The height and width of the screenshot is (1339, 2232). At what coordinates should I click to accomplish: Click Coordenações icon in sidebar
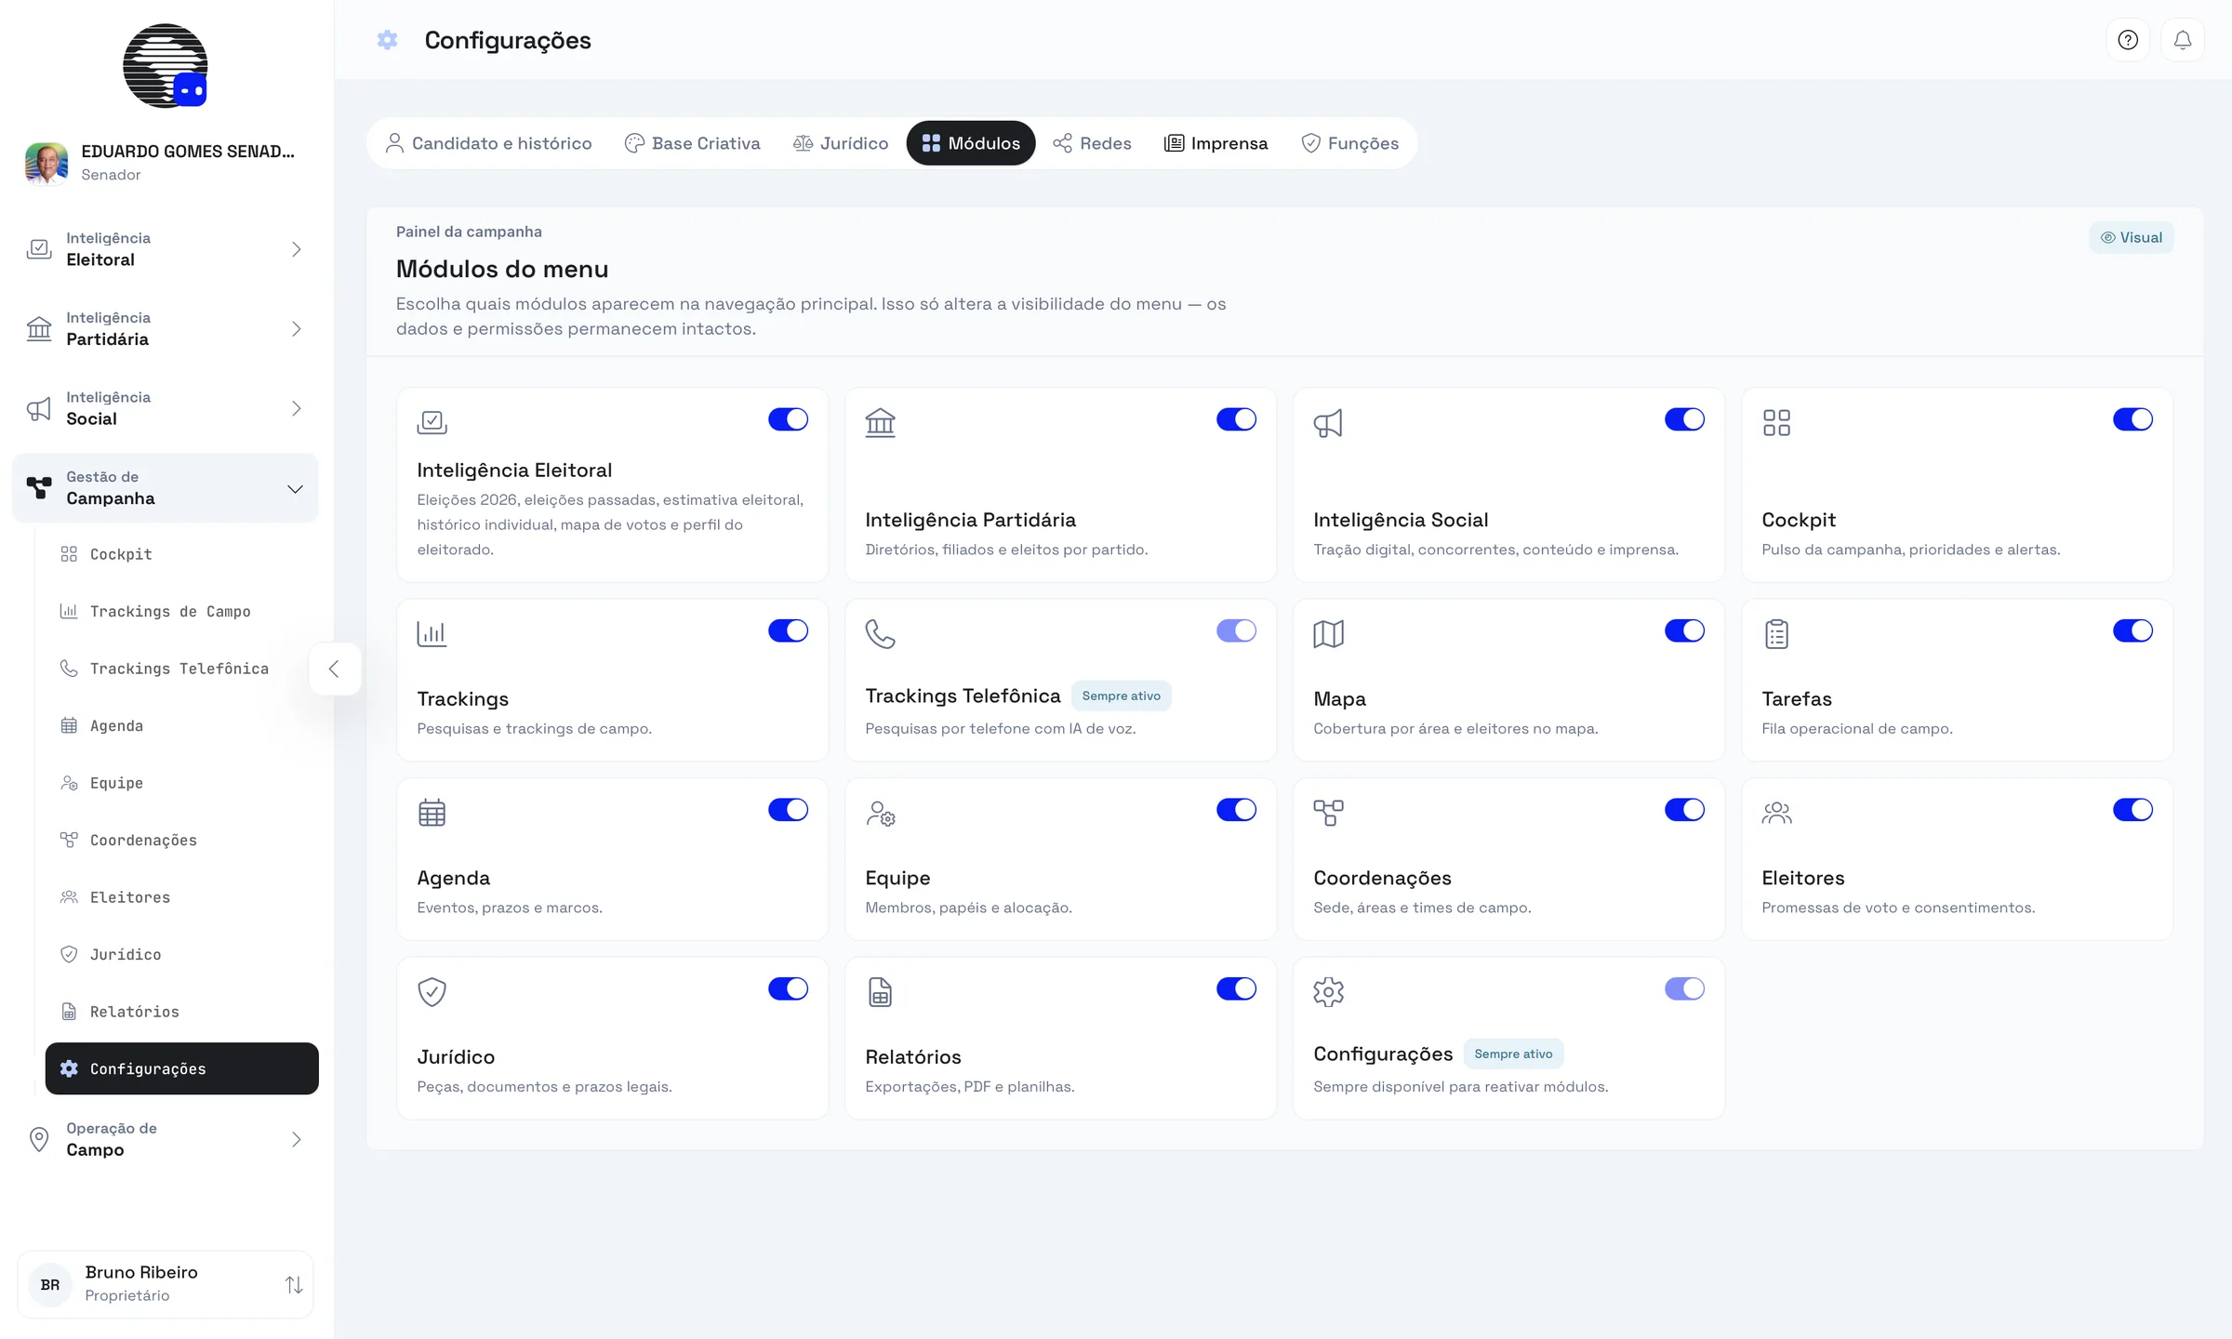point(69,840)
